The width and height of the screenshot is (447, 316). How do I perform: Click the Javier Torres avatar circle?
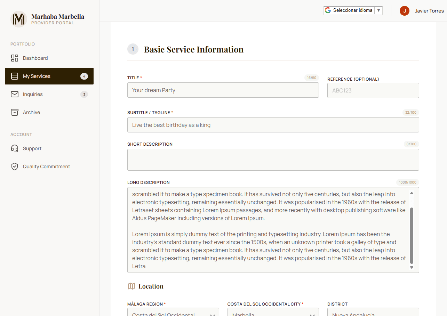coord(405,11)
